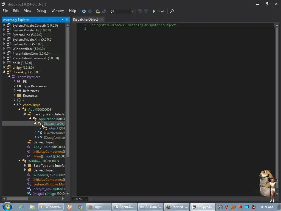
Task: Open the Window menu
Action: [x=58, y=11]
